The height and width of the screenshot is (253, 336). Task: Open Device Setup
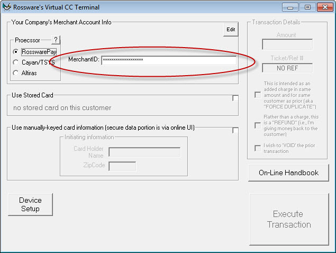31,205
